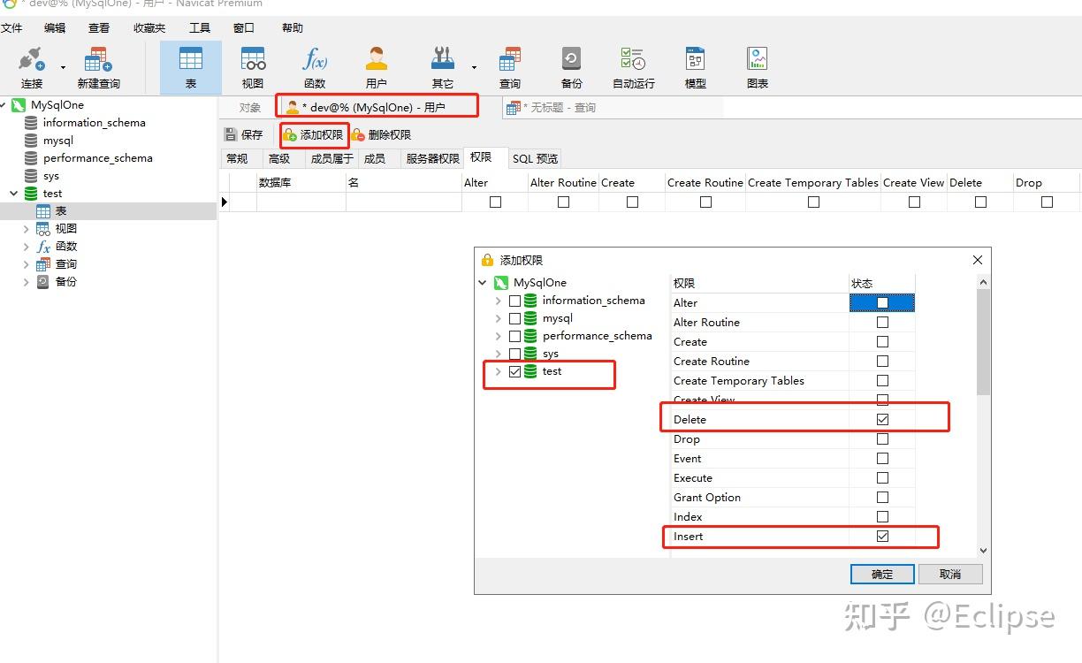
Task: Expand 函数 node in left sidebar
Action: click(x=27, y=247)
